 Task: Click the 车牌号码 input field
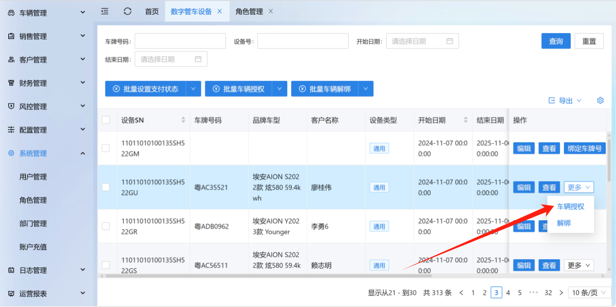tap(180, 41)
